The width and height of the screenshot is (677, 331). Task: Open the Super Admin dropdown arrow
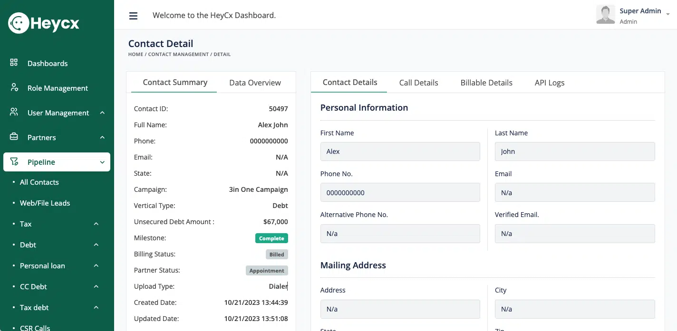(668, 14)
